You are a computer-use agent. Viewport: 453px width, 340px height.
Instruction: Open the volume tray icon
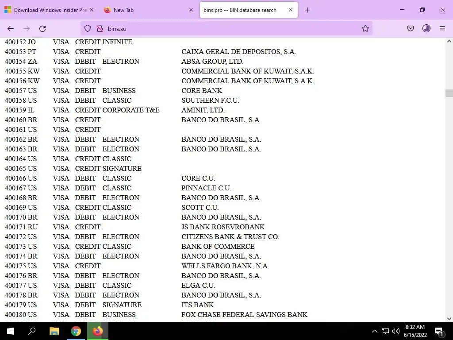point(396,331)
